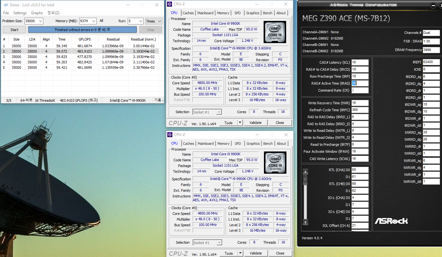Open Tools dropdown arrow in upper CPU-Z window
The image size is (442, 257).
point(240,123)
